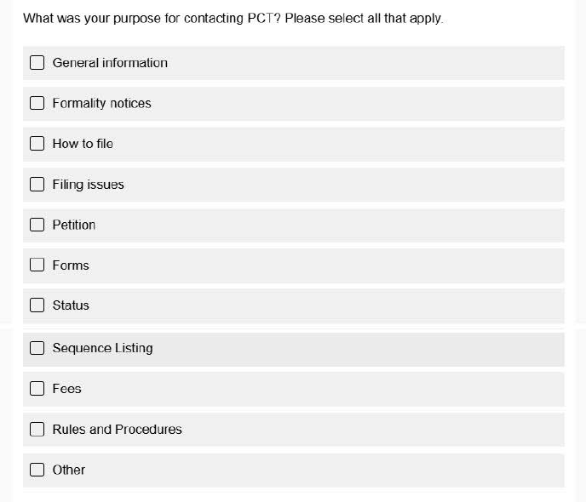Image resolution: width=586 pixels, height=502 pixels.
Task: Select the Filing issues checkbox
Action: click(x=37, y=185)
